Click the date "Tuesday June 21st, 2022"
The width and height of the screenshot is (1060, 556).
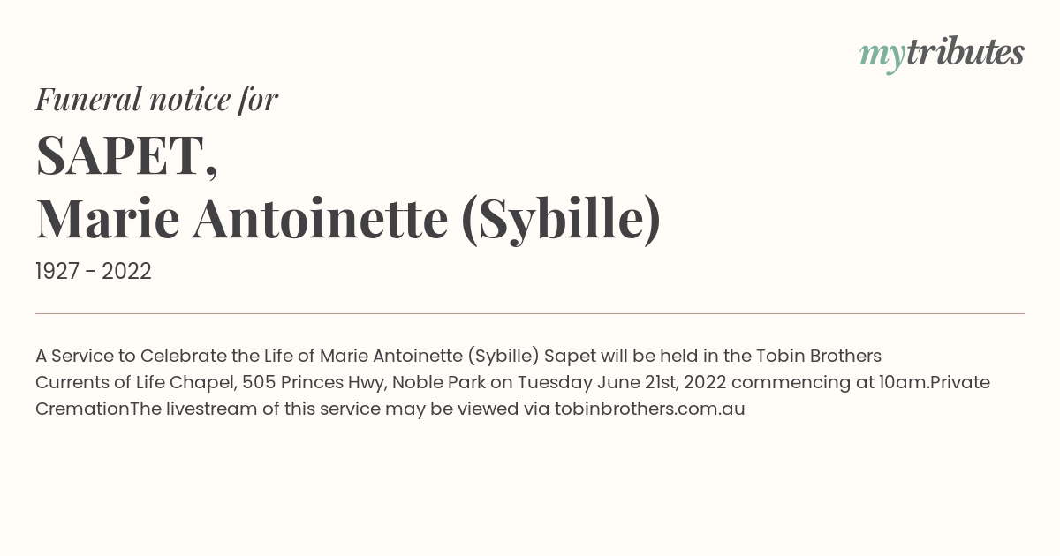(622, 383)
